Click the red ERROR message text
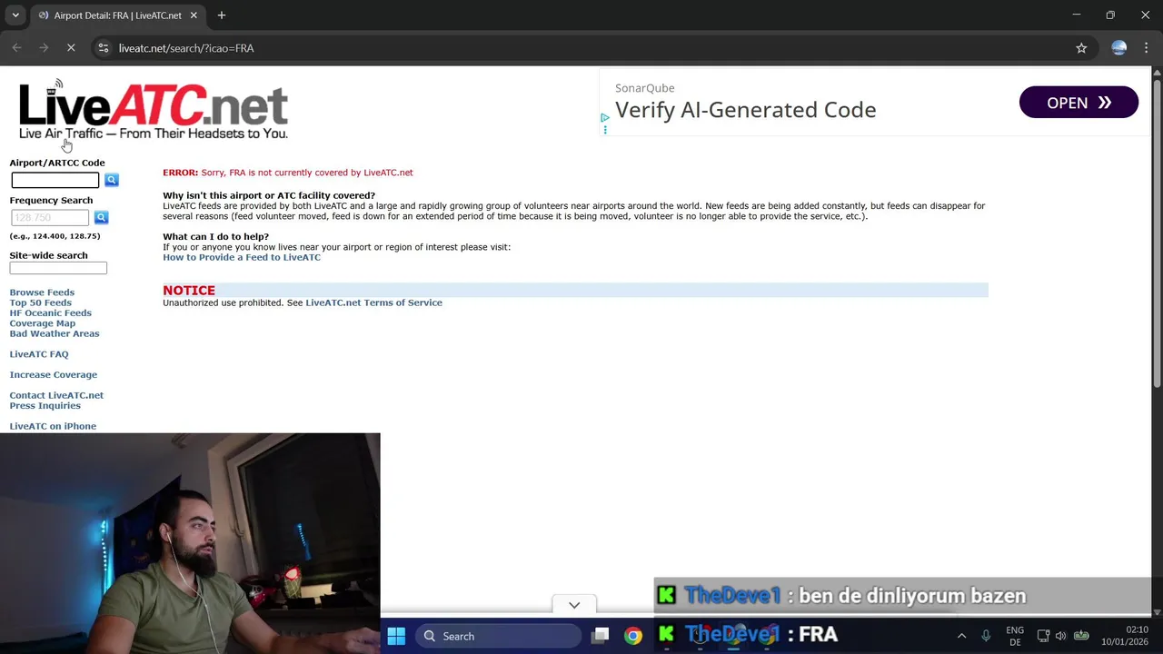1163x654 pixels. pyautogui.click(x=287, y=173)
